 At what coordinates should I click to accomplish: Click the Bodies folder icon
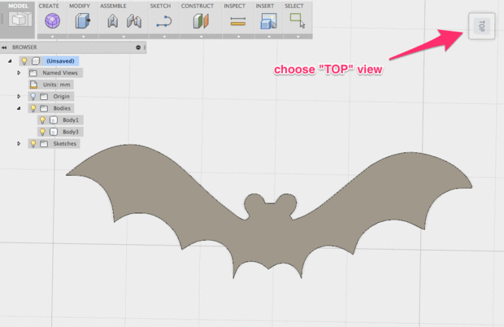point(44,108)
